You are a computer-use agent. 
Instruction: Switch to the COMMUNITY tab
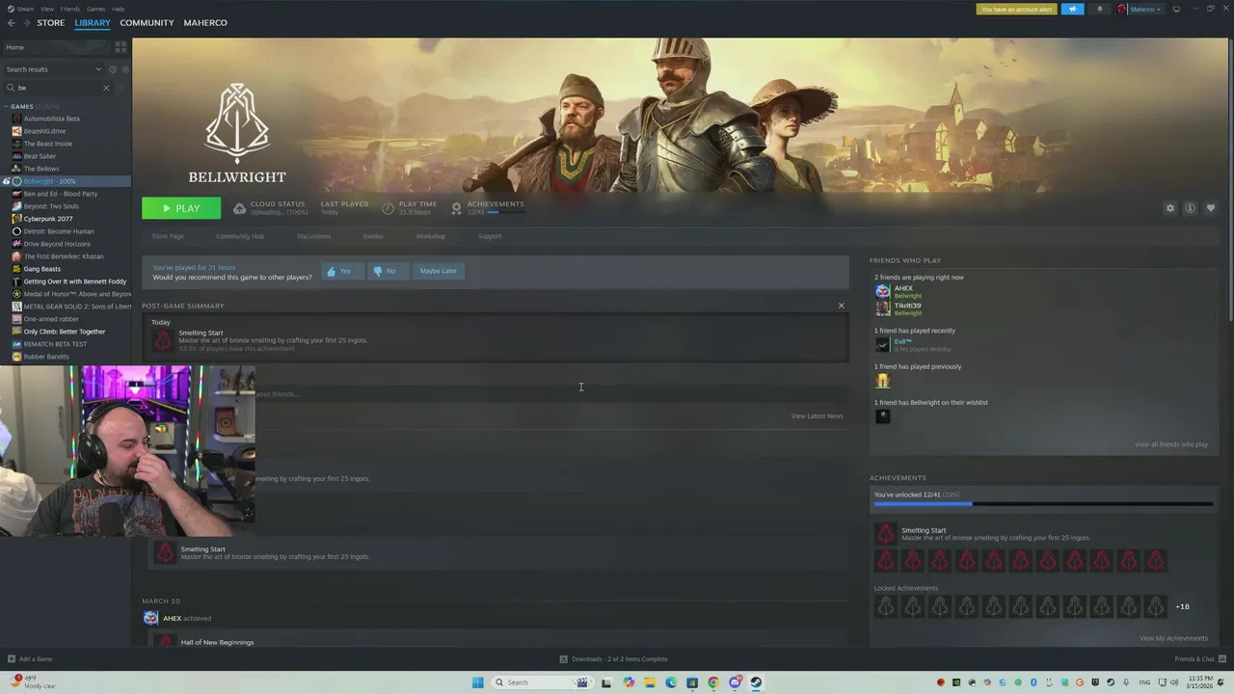click(147, 22)
